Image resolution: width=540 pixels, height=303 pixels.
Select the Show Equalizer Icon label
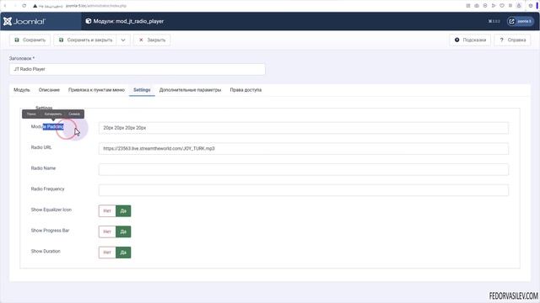click(x=51, y=210)
